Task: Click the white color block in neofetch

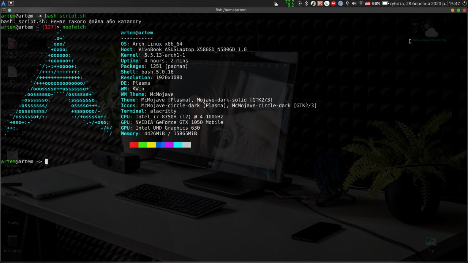Action: (x=186, y=145)
